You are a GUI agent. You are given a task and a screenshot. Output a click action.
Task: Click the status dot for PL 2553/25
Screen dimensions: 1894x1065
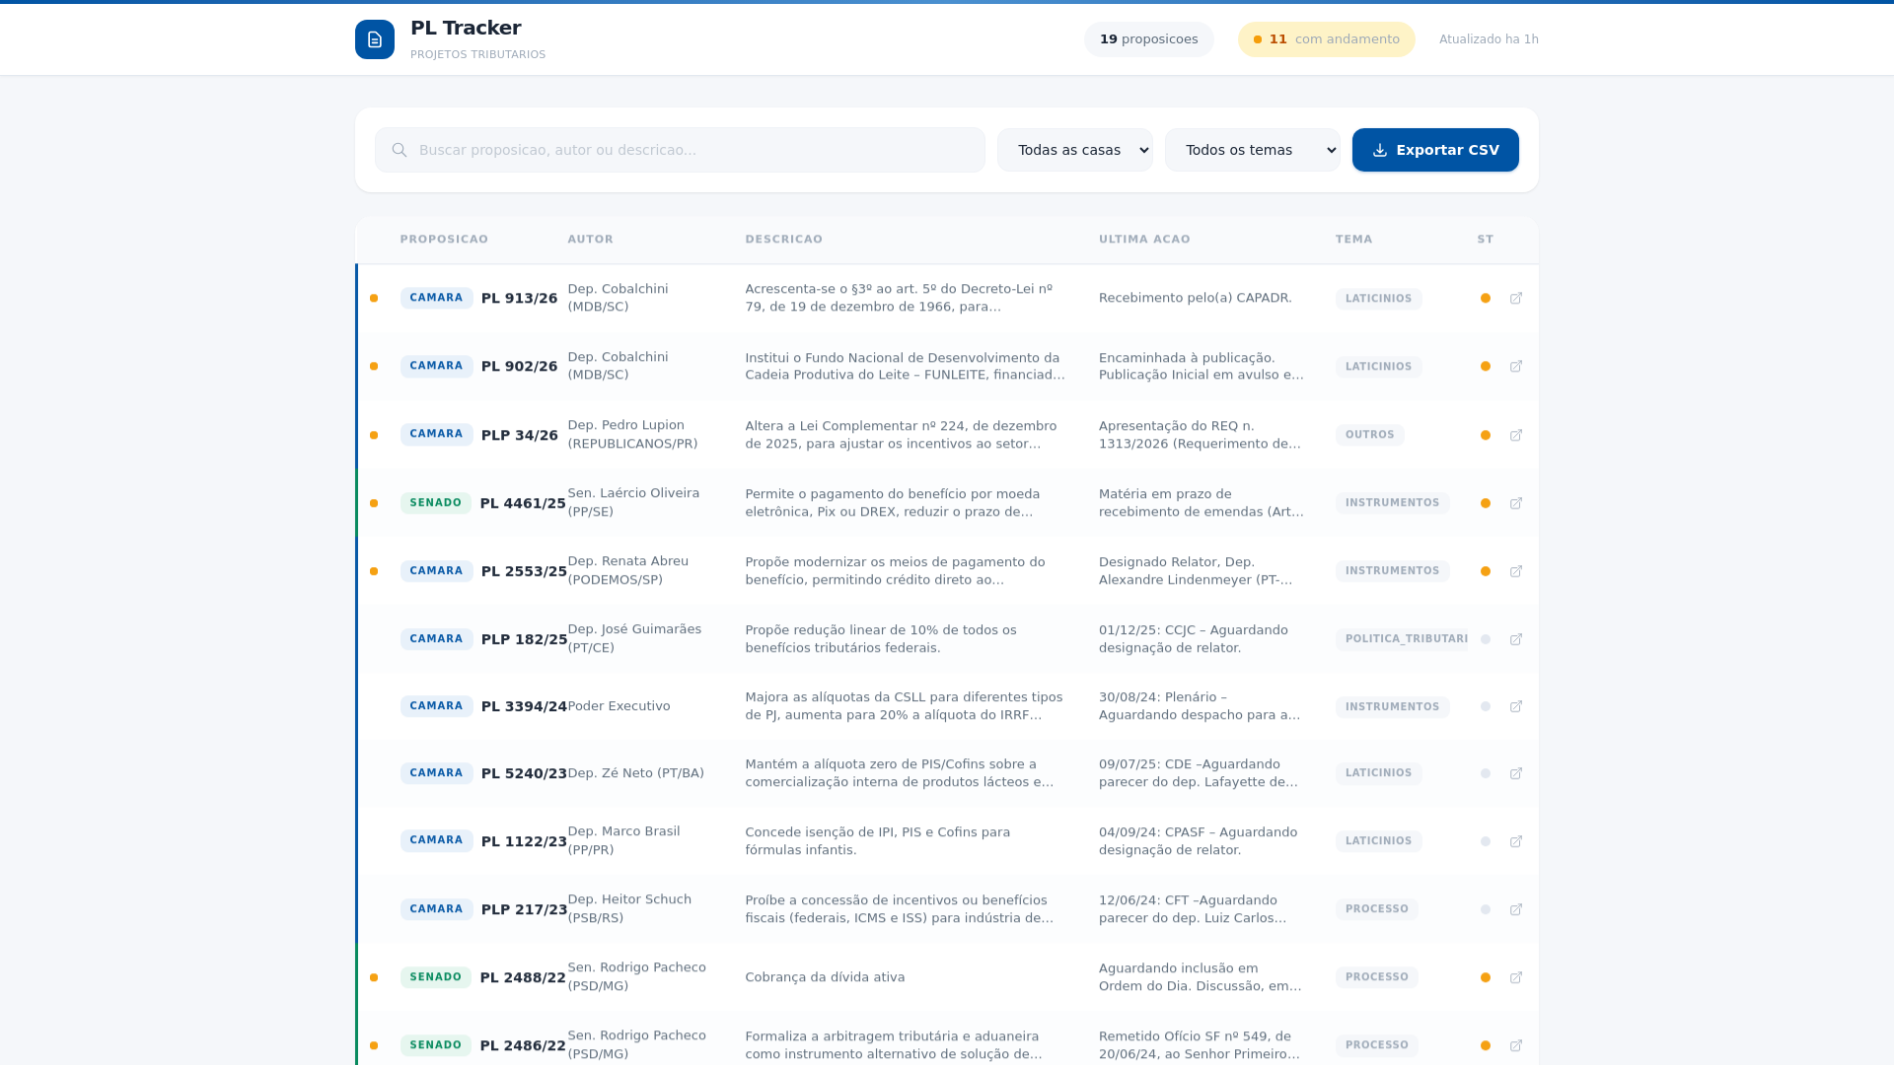[1486, 571]
